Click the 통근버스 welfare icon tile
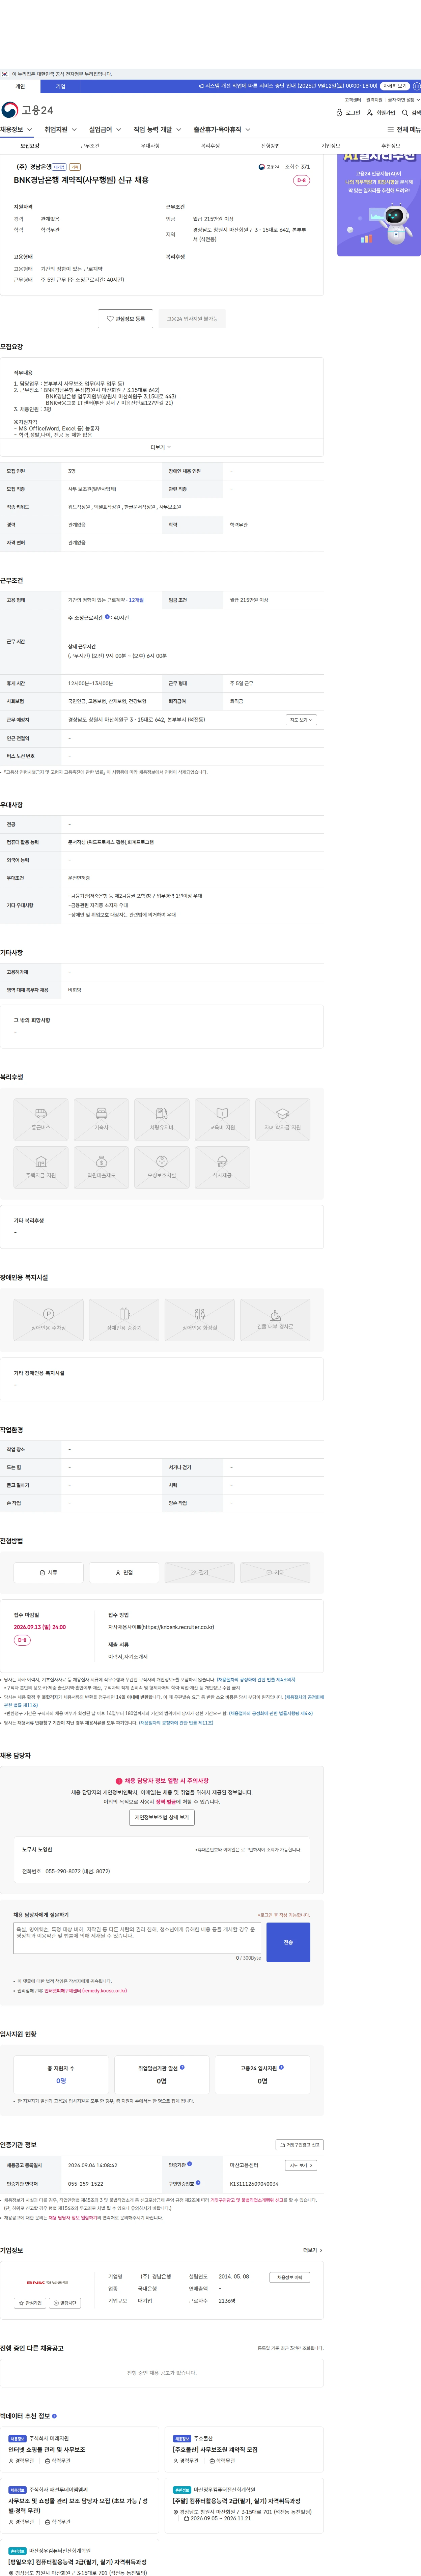 (x=41, y=1119)
